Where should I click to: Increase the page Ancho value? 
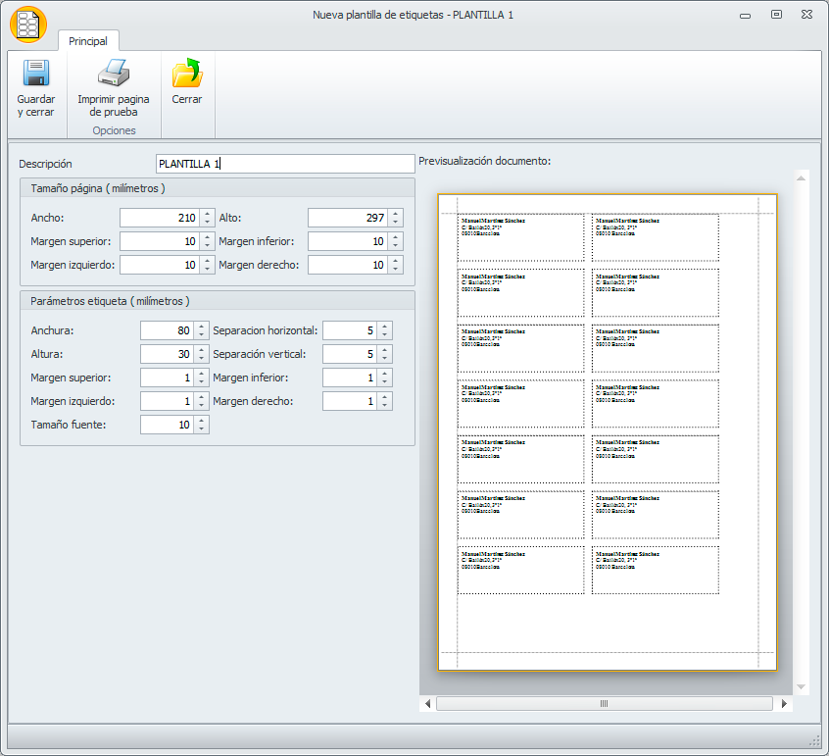207,214
